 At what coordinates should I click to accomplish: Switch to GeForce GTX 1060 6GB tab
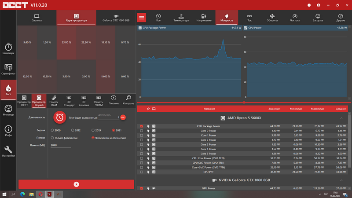[x=116, y=18]
